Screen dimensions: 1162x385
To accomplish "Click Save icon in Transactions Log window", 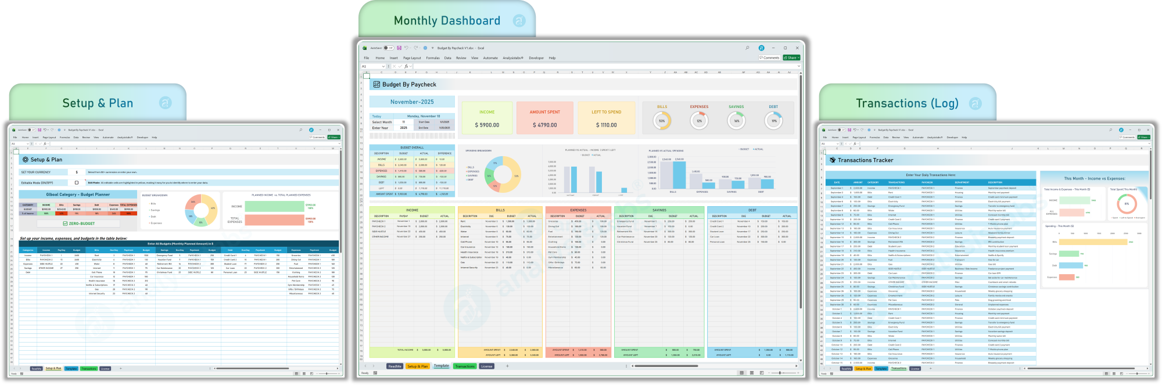I will [849, 130].
